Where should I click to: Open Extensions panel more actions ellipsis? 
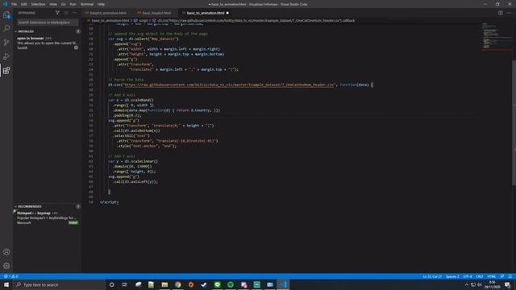(x=75, y=13)
